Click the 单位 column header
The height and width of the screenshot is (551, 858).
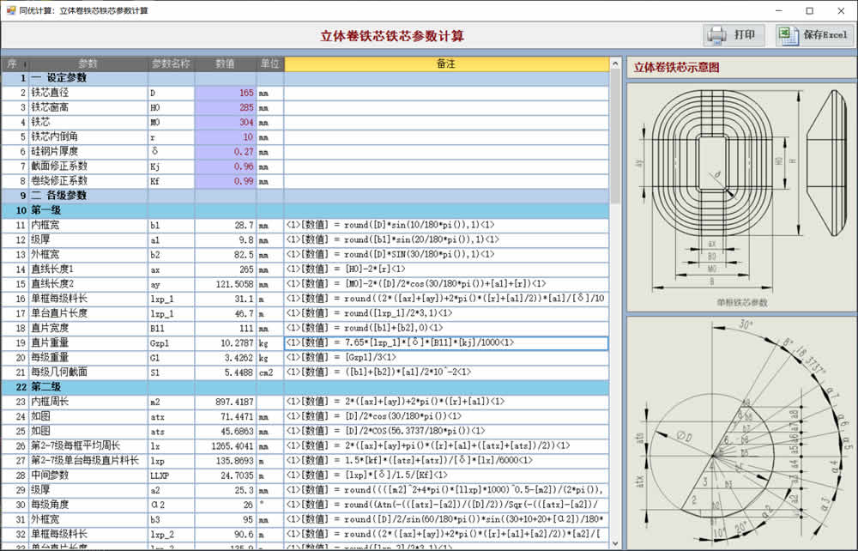pyautogui.click(x=269, y=64)
